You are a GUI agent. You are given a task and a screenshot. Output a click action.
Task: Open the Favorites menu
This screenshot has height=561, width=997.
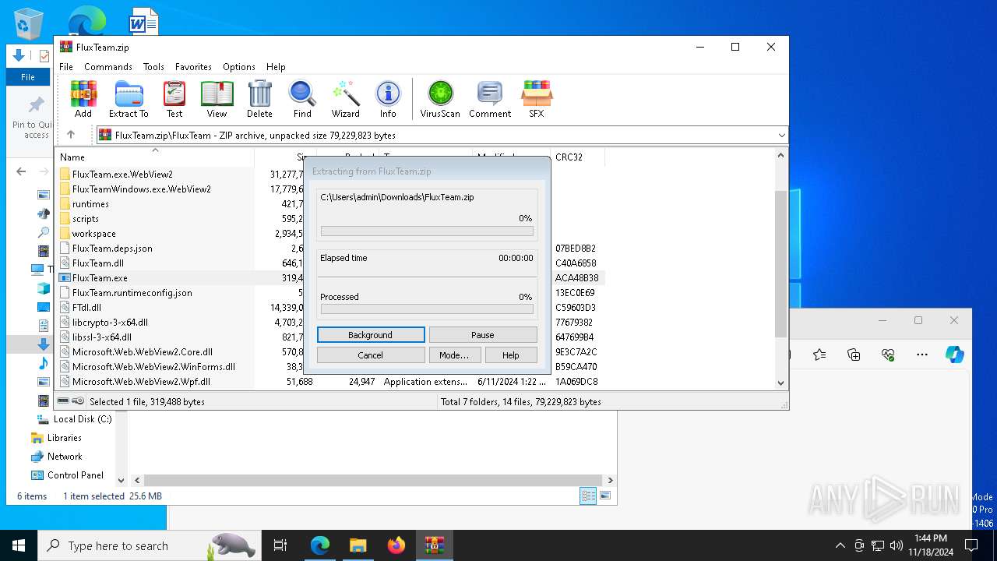(193, 67)
